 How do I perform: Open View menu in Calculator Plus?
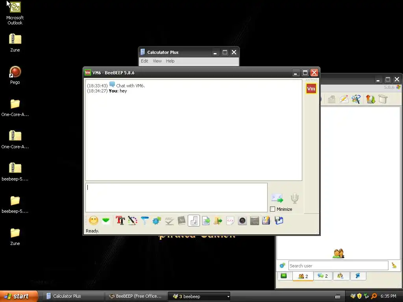click(x=157, y=61)
